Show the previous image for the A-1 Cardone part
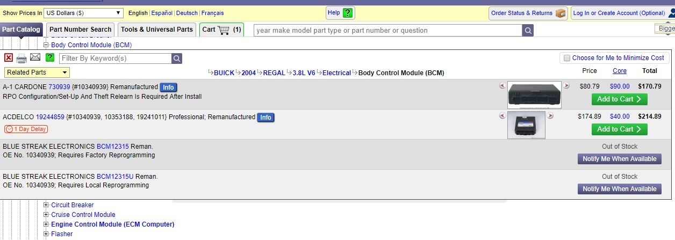Viewport: 675px width, 240px height. (x=502, y=85)
